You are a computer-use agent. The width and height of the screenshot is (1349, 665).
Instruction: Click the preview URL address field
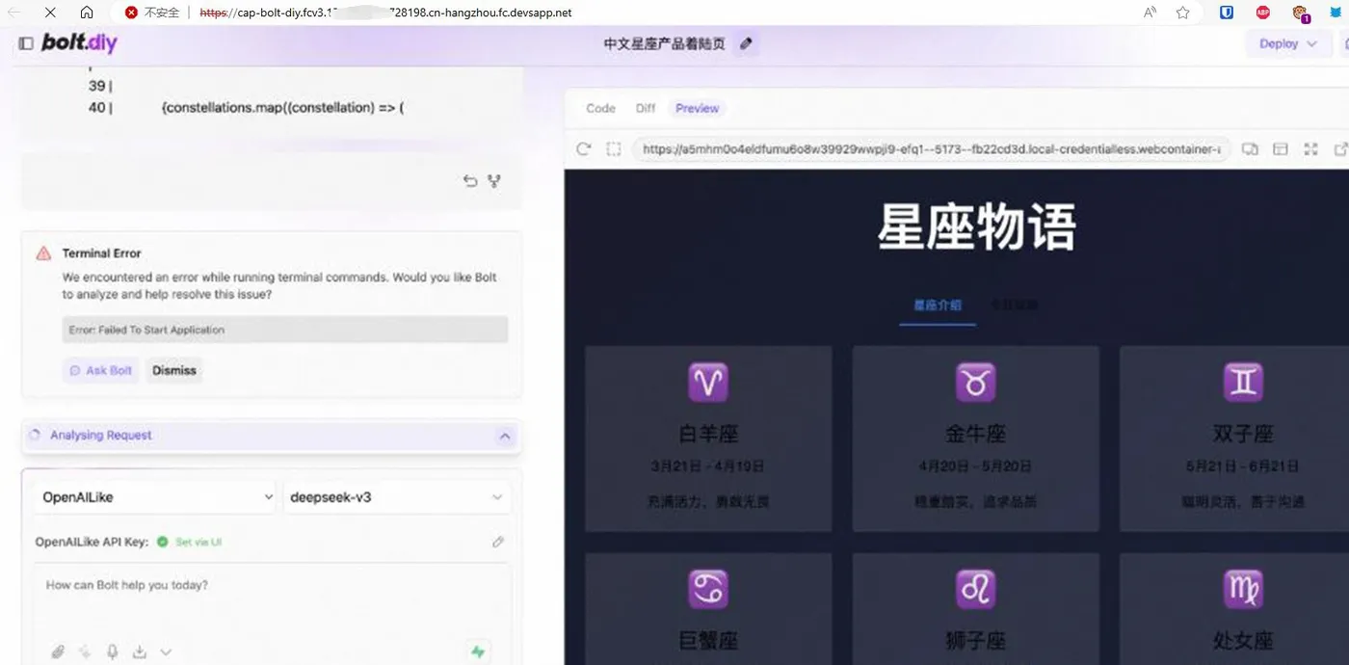(x=931, y=149)
